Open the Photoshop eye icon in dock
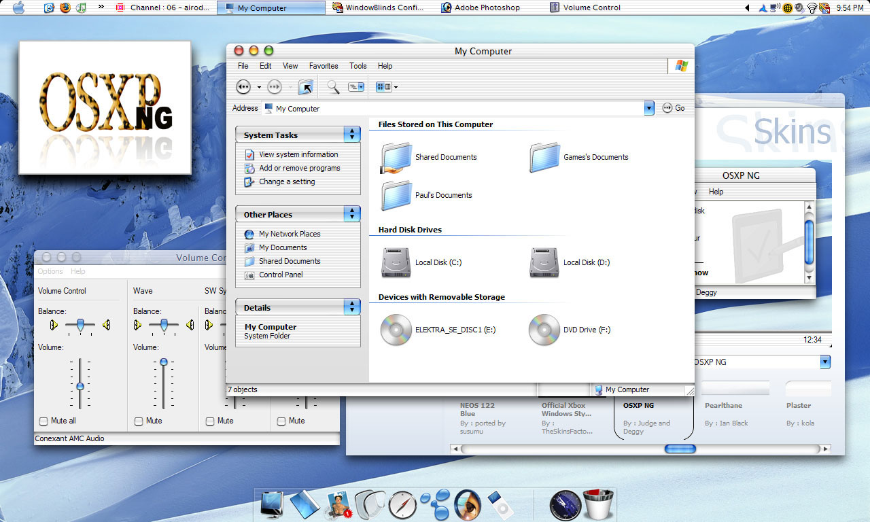Image resolution: width=870 pixels, height=522 pixels. 468,505
